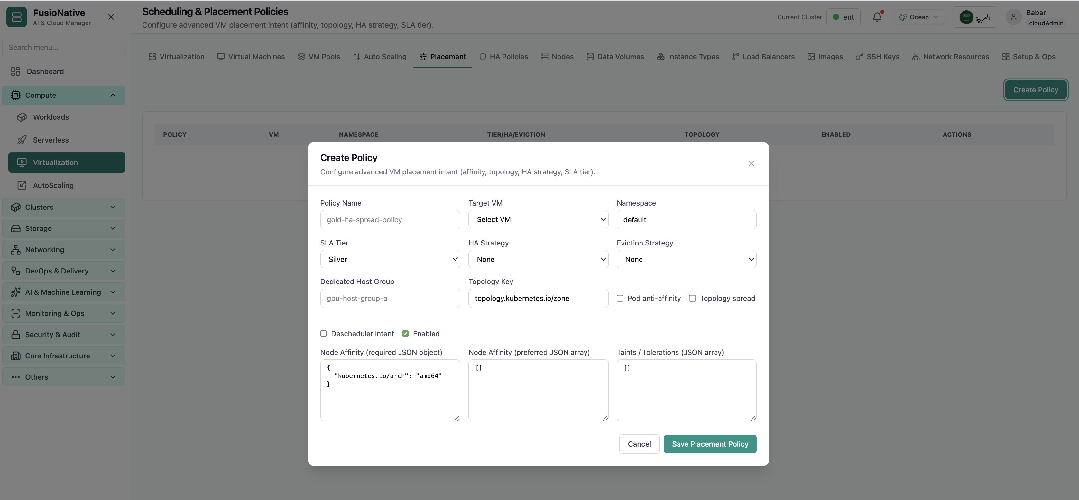Viewport: 1079px width, 500px height.
Task: Click the Arabic language flag icon
Action: (966, 17)
